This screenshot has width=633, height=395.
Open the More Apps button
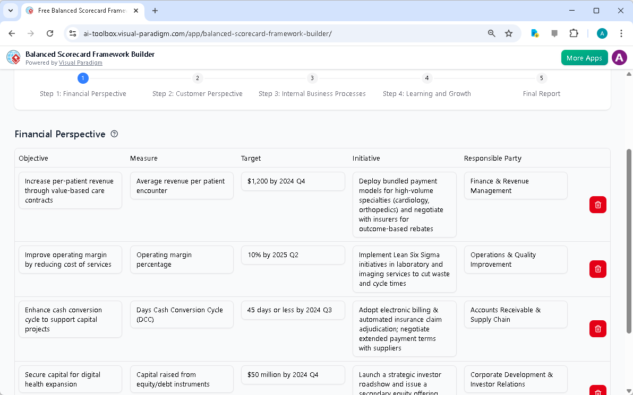click(x=584, y=57)
